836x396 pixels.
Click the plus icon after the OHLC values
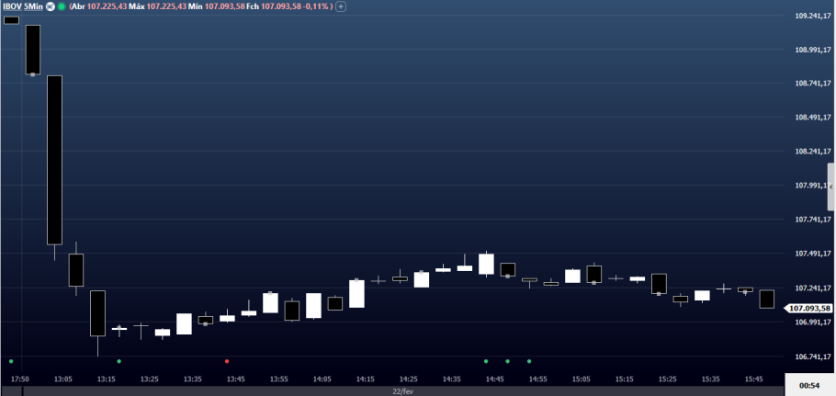coord(340,6)
